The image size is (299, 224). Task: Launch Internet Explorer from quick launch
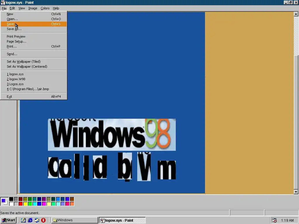click(x=30, y=220)
